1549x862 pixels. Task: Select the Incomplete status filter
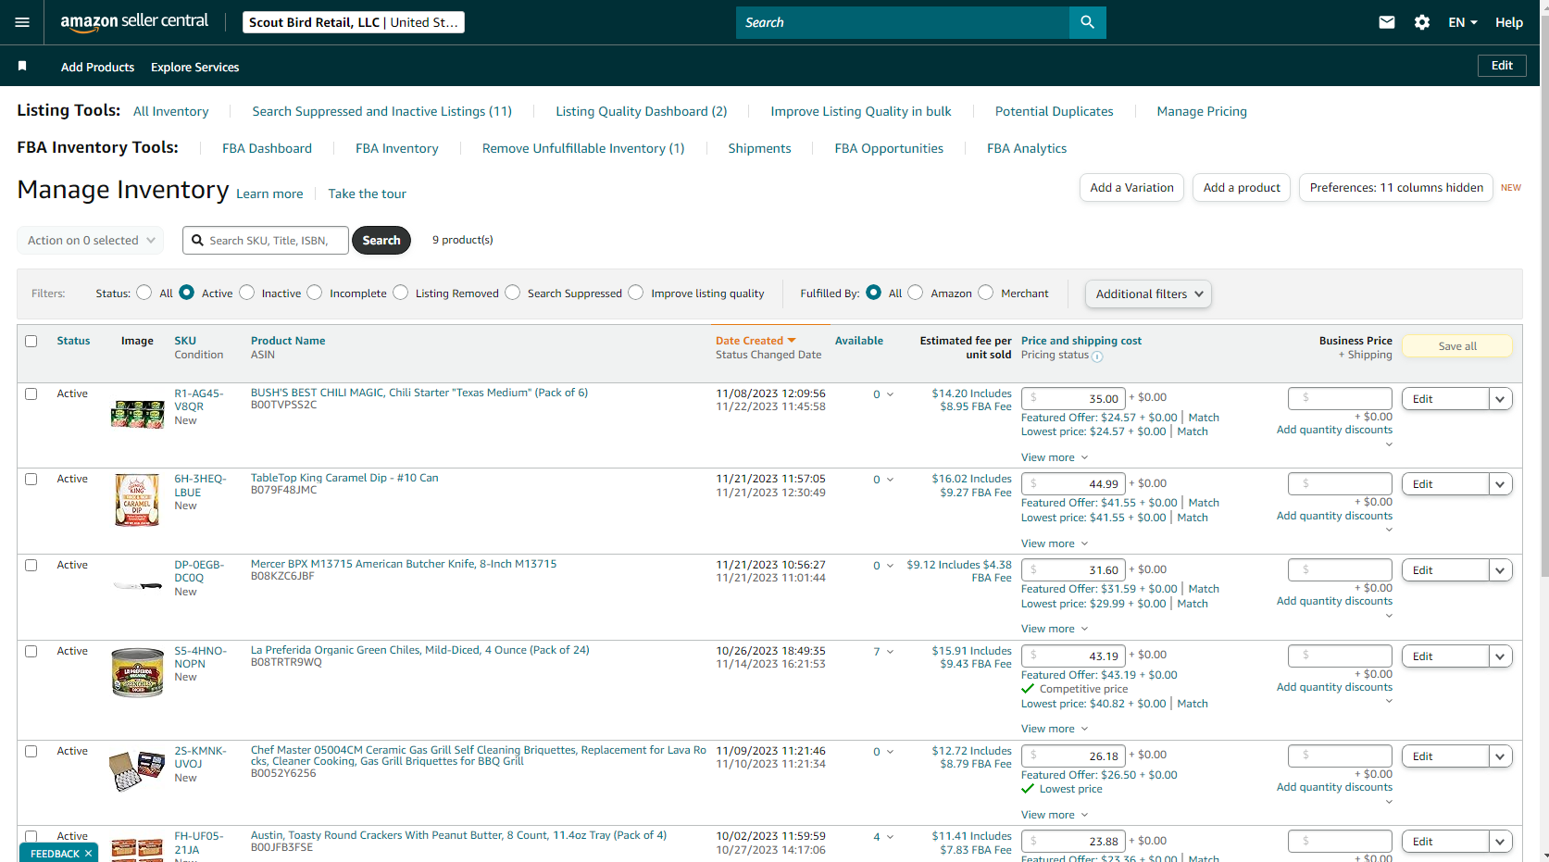[315, 293]
